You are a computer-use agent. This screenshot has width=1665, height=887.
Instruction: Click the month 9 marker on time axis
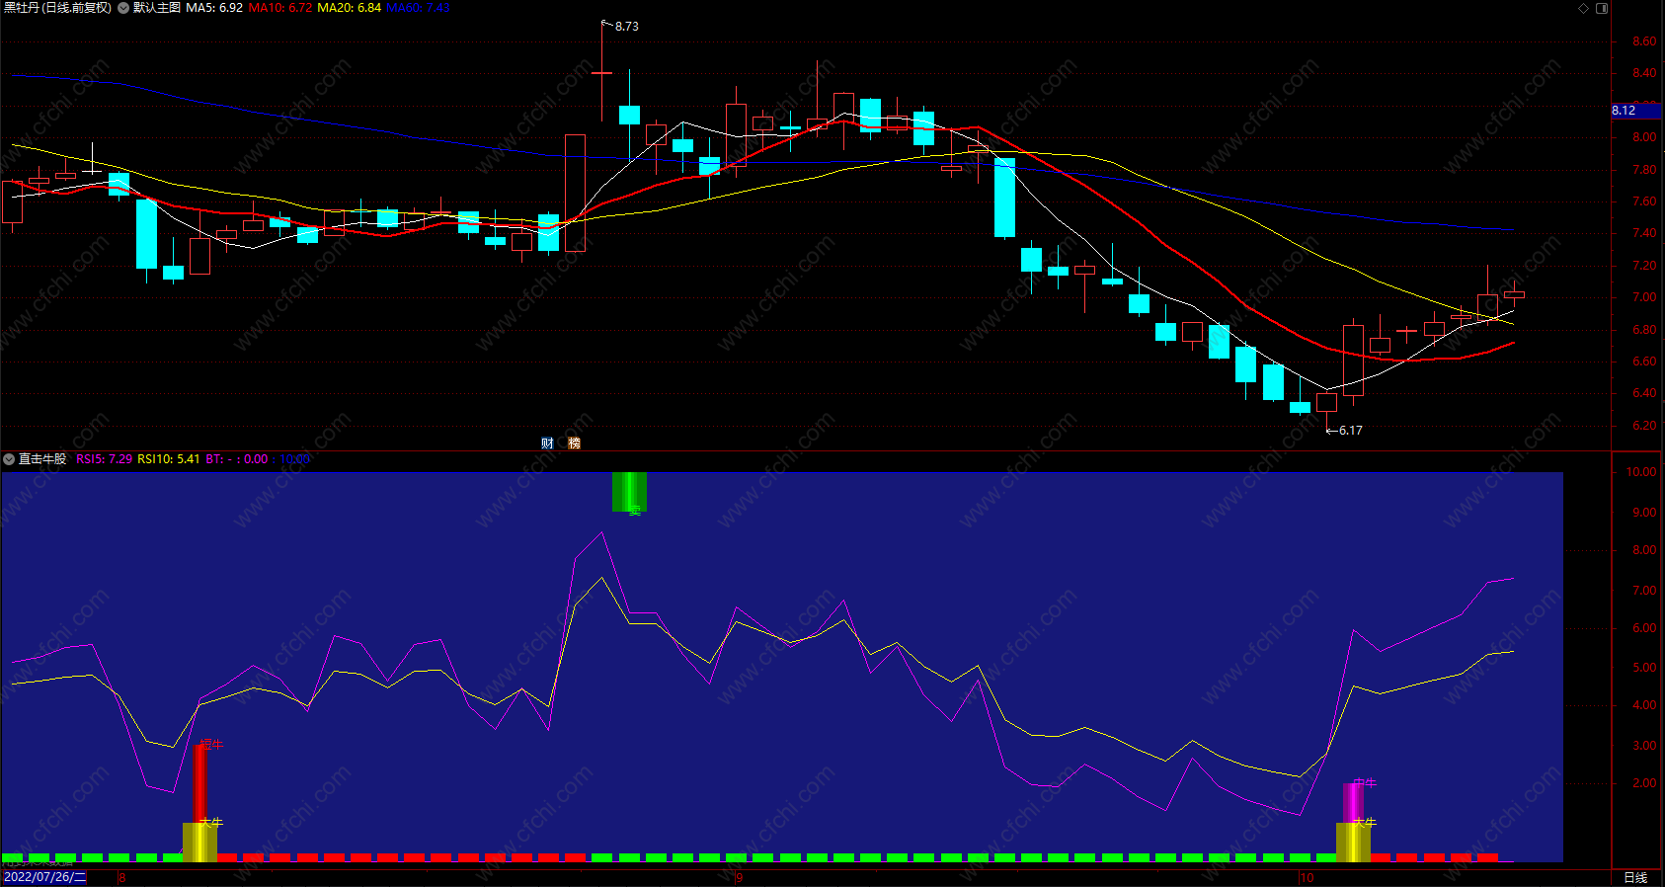(x=739, y=877)
